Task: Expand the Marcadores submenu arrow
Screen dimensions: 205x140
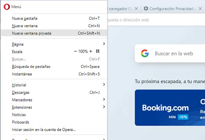Action: click(104, 99)
